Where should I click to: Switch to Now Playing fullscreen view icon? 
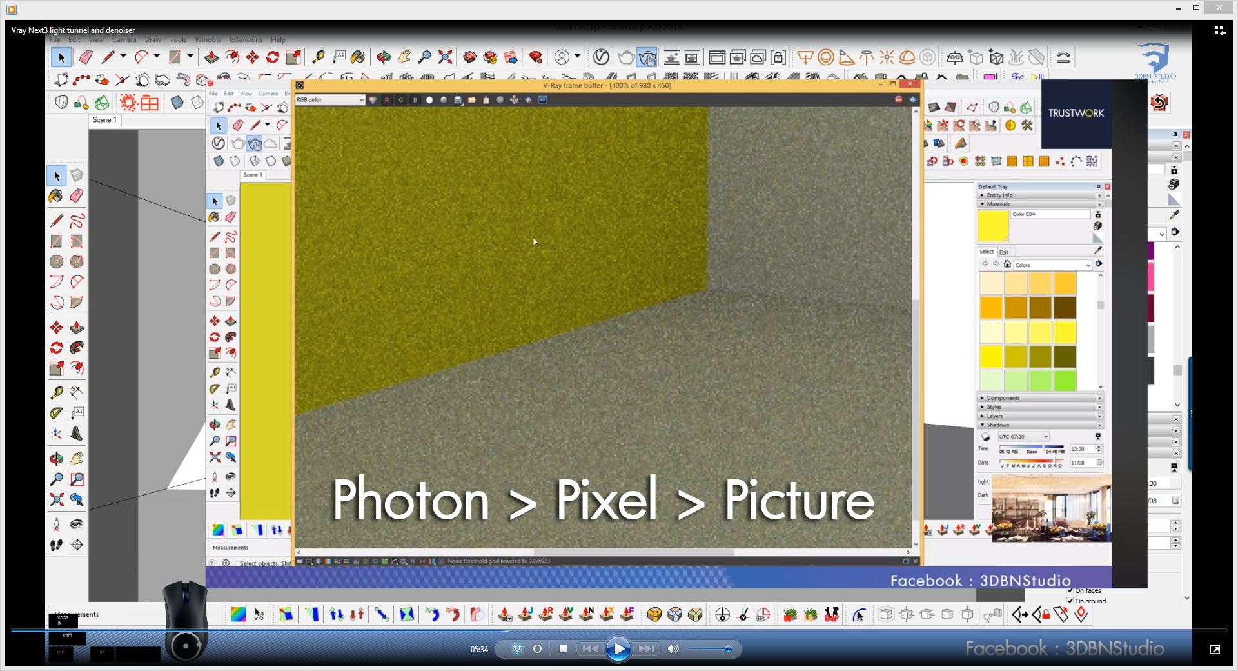click(1215, 649)
